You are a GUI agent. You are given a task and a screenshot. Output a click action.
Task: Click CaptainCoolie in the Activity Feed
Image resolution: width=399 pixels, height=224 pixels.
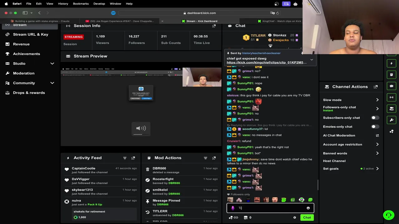[x=84, y=168]
